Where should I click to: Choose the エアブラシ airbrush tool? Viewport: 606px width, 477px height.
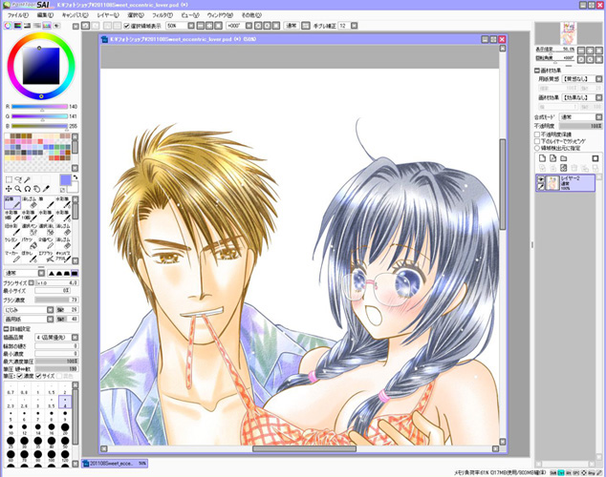click(47, 257)
